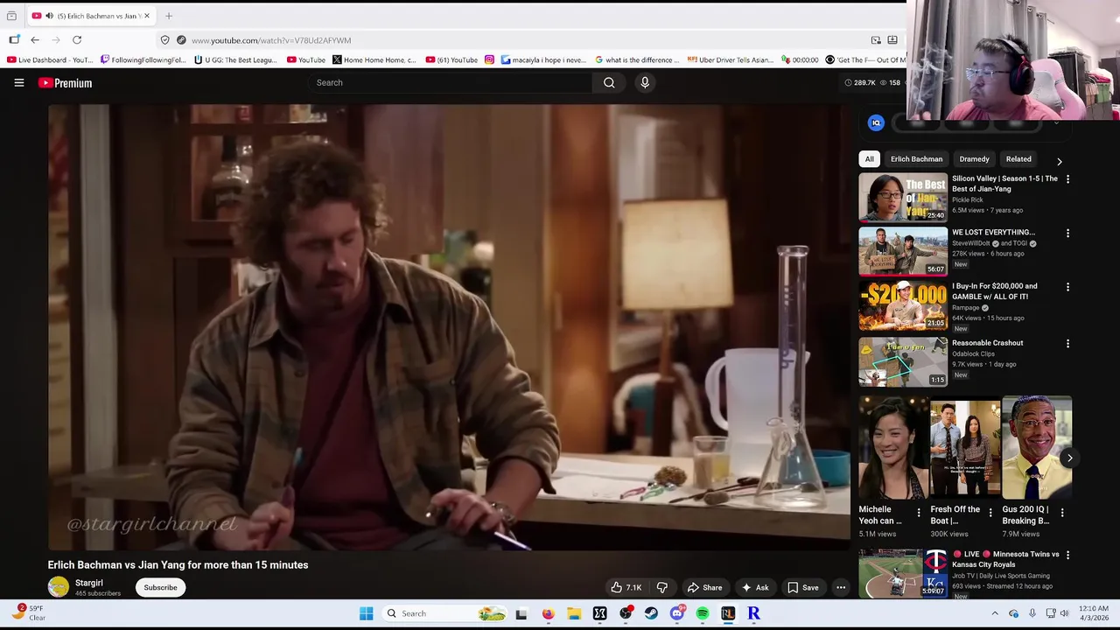This screenshot has height=630, width=1120.
Task: Mute the tab via speaker icon
Action: pos(49,16)
